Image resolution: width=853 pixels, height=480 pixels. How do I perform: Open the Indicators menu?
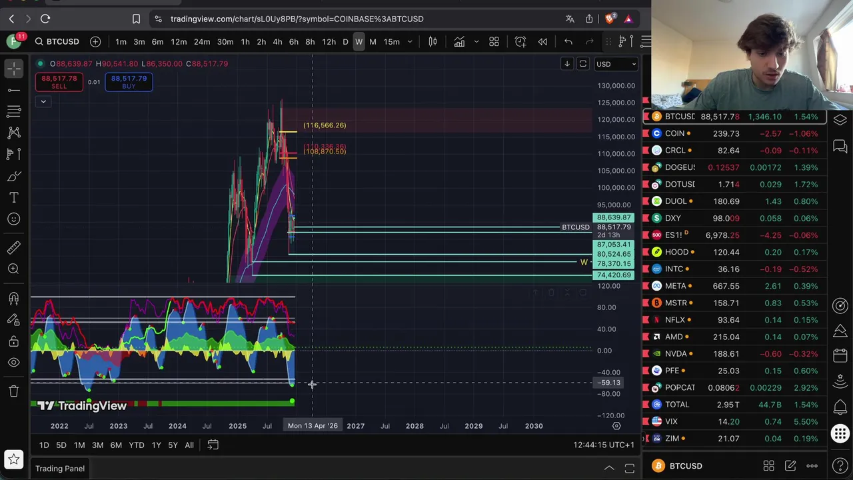tap(459, 42)
